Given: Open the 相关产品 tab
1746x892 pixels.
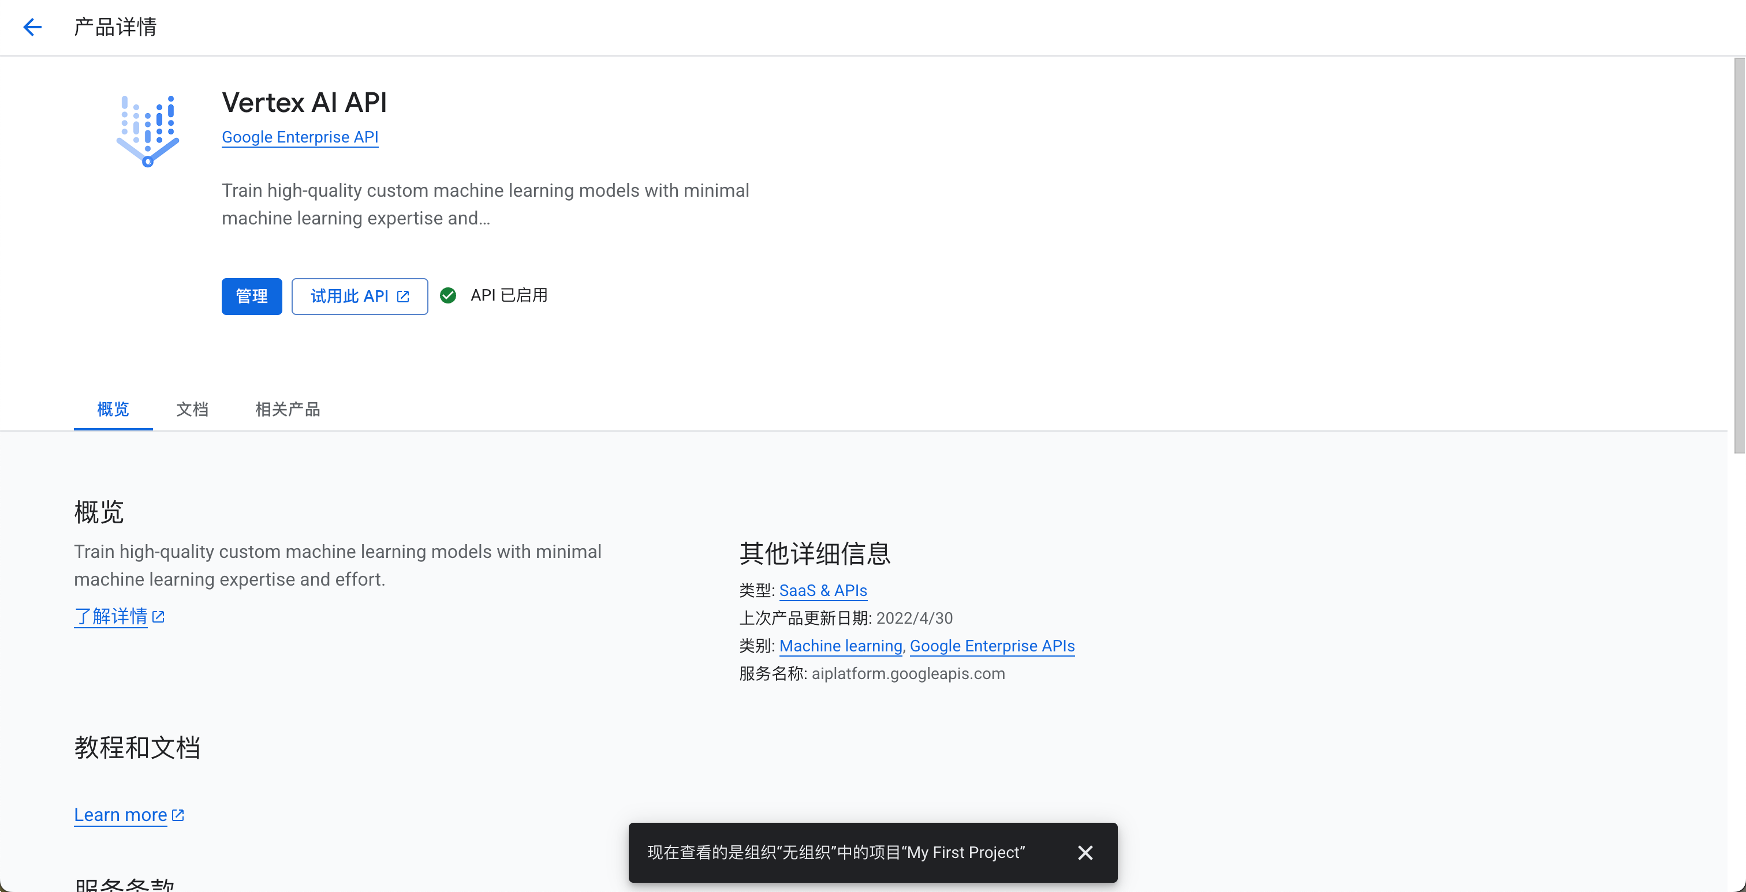Looking at the screenshot, I should (288, 409).
